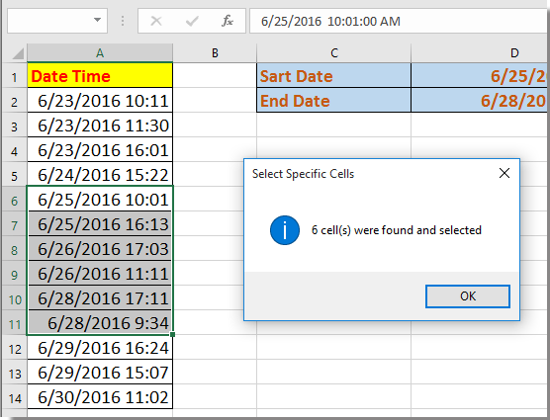Open the Name Box dropdown arrow
550x420 pixels.
pyautogui.click(x=97, y=21)
